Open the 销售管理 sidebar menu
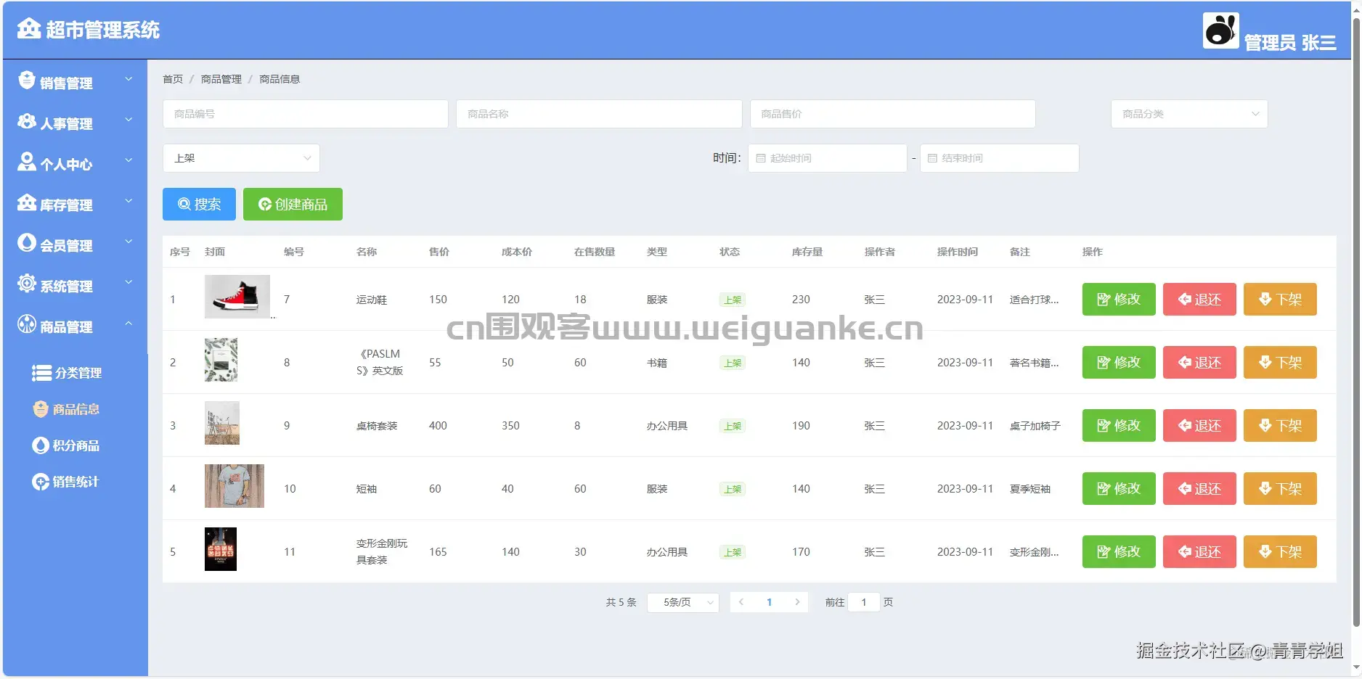This screenshot has width=1362, height=679. 75,81
